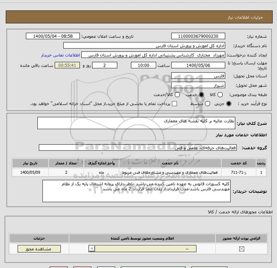Click service code cell ز-71-711

pyautogui.click(x=239, y=172)
